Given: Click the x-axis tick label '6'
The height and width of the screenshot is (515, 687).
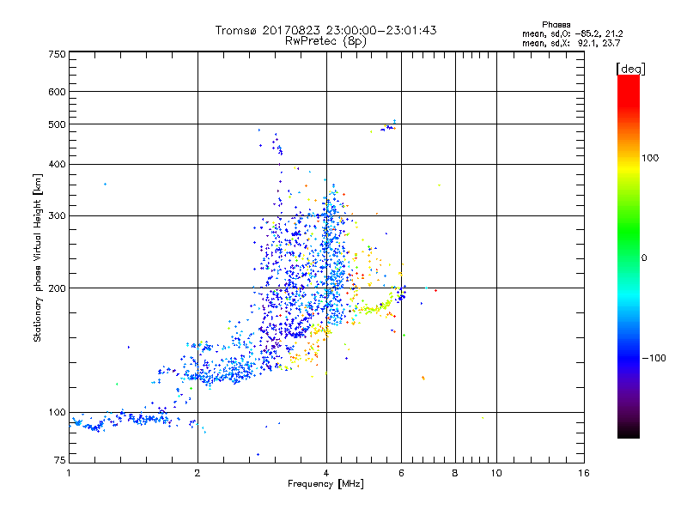Looking at the screenshot, I should click(401, 473).
